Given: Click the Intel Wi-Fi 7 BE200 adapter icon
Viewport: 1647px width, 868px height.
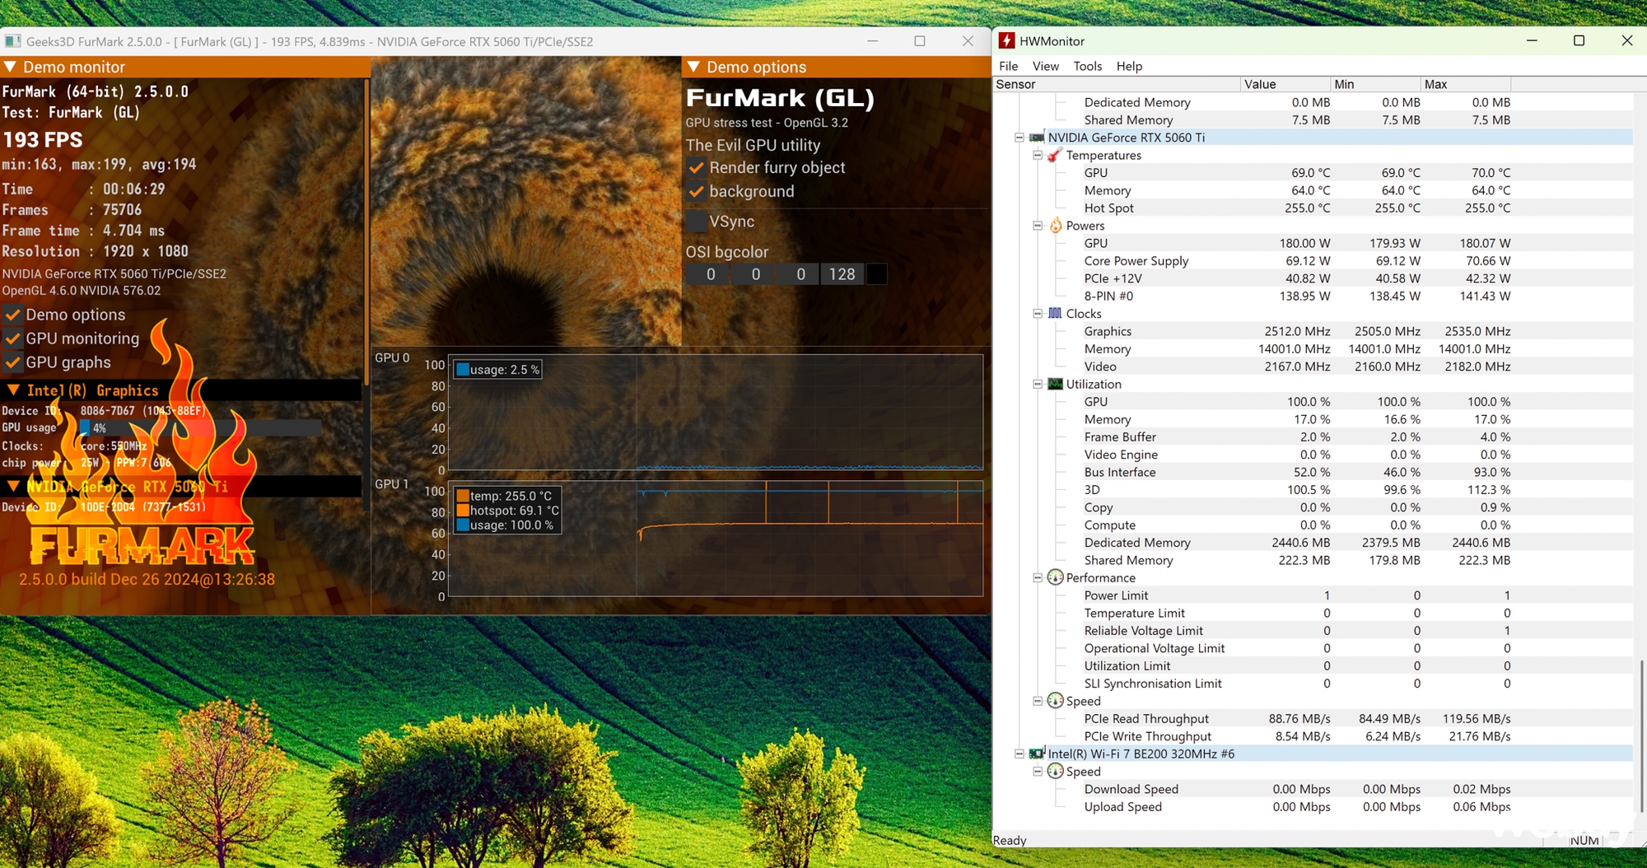Looking at the screenshot, I should tap(1037, 754).
